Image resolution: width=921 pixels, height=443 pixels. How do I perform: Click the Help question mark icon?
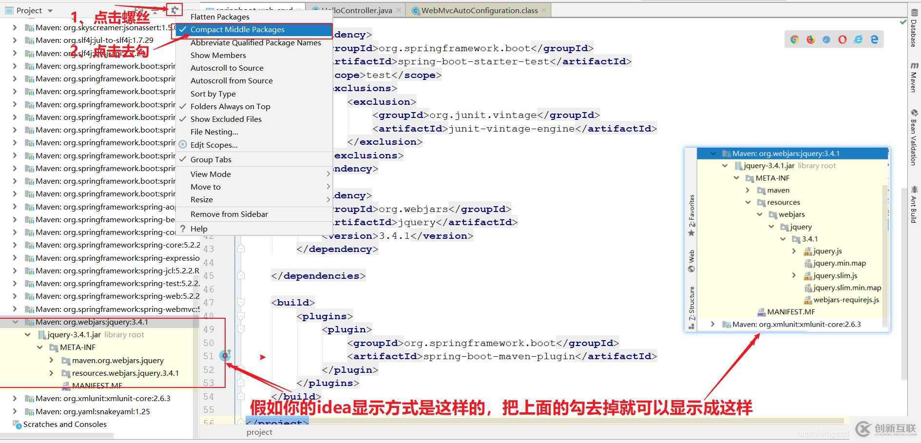coord(183,229)
